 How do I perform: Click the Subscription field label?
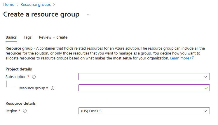(x=16, y=77)
